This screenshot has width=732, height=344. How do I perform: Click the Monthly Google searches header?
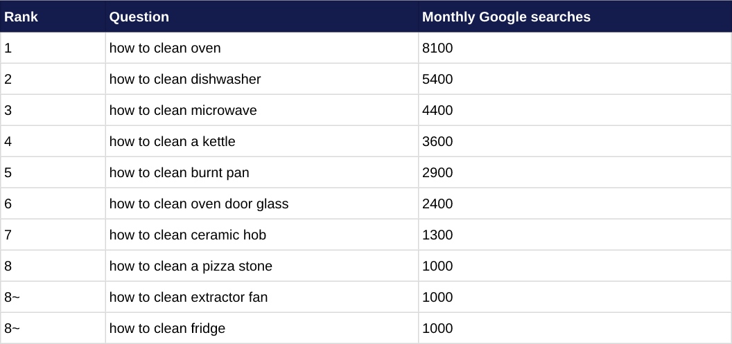pos(575,17)
